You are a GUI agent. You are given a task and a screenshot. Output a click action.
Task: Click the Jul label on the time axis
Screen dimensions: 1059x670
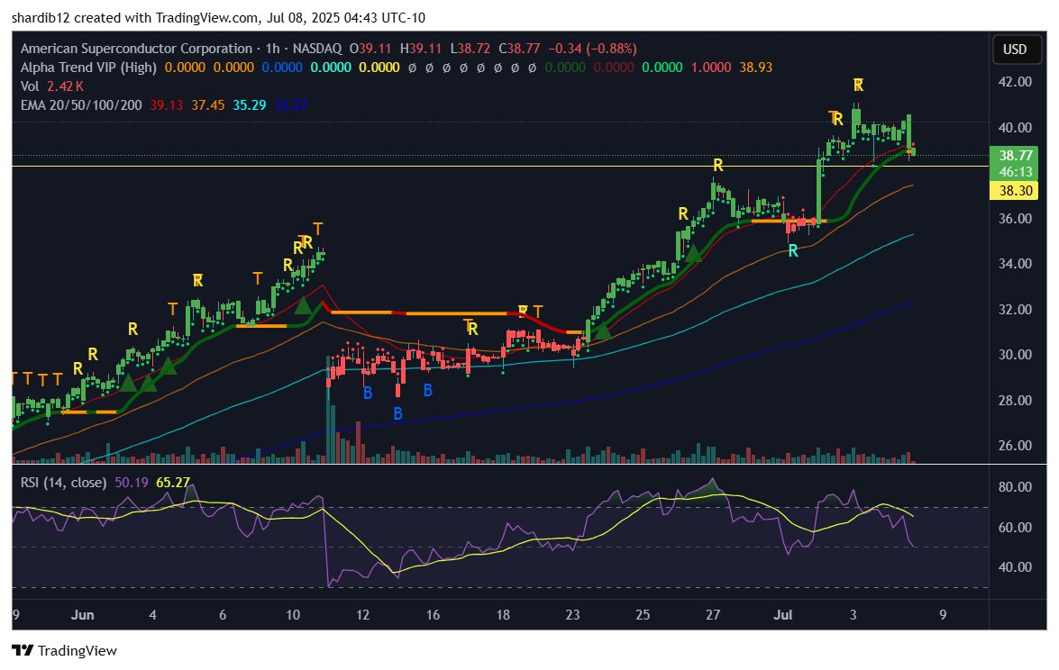point(783,615)
